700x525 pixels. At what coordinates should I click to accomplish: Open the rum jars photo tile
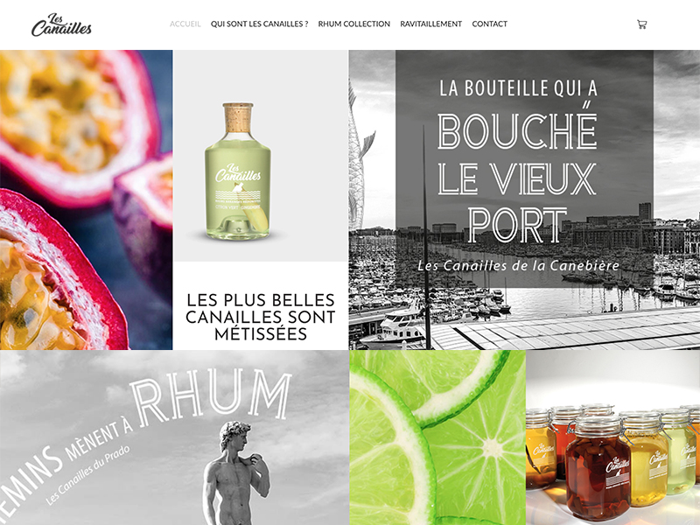tap(613, 437)
